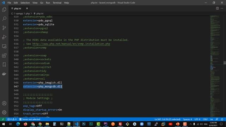Open the Extensions view
Viewport: 226px width, 127px height.
[x=4, y=55]
